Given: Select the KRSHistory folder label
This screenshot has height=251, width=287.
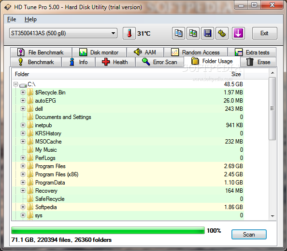Looking at the screenshot, I should [48, 133].
